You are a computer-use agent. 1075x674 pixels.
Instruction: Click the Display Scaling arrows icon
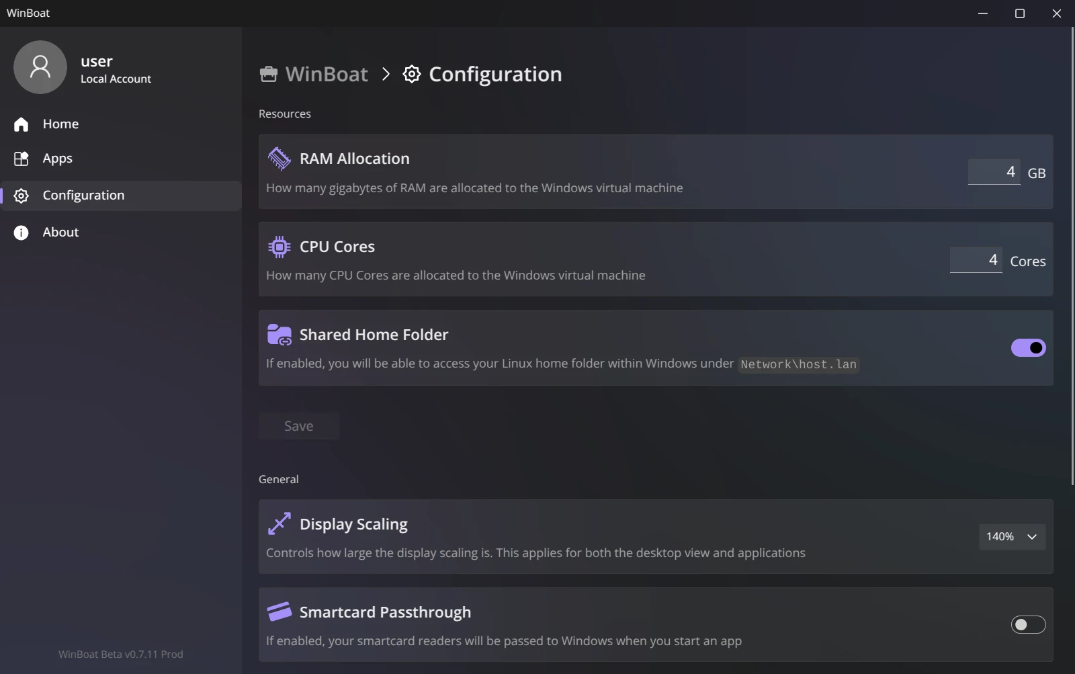[279, 524]
